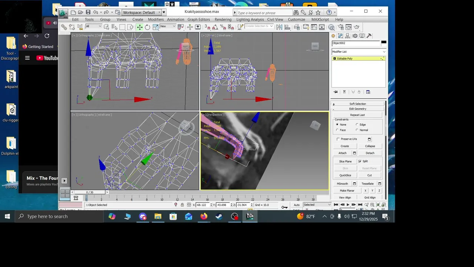Screen dimensions: 474x267
Task: Click the 0 / 30 time slider
Action: tap(90, 192)
